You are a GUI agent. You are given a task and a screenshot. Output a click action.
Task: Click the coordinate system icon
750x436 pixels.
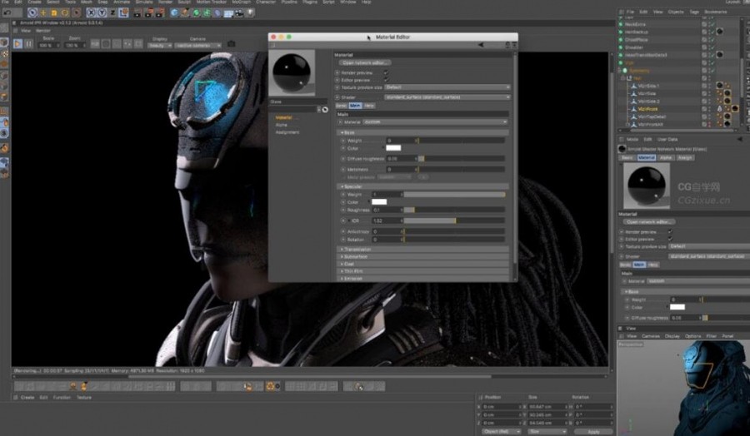coord(123,12)
